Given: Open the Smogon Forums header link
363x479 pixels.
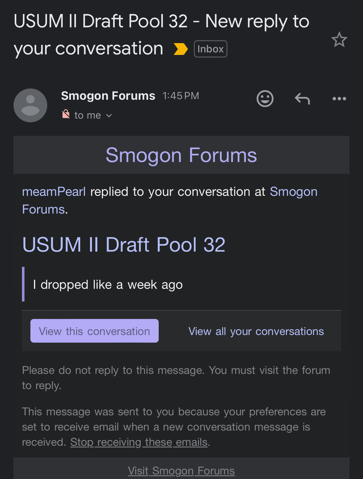Looking at the screenshot, I should coord(181,155).
